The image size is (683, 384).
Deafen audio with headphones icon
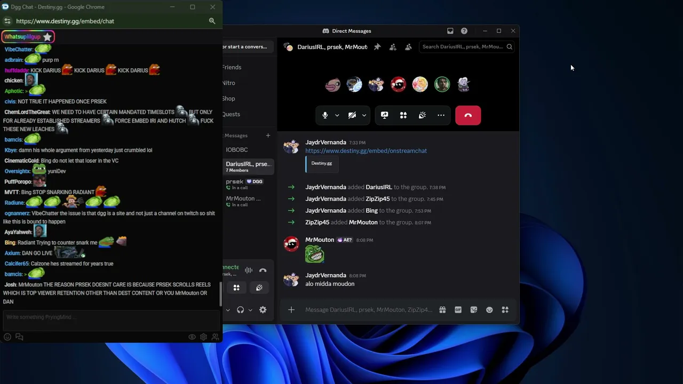click(240, 310)
